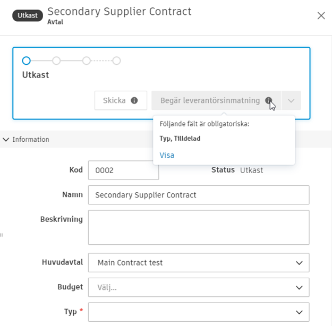Image resolution: width=332 pixels, height=326 pixels.
Task: Collapse the Information section
Action: 6,140
